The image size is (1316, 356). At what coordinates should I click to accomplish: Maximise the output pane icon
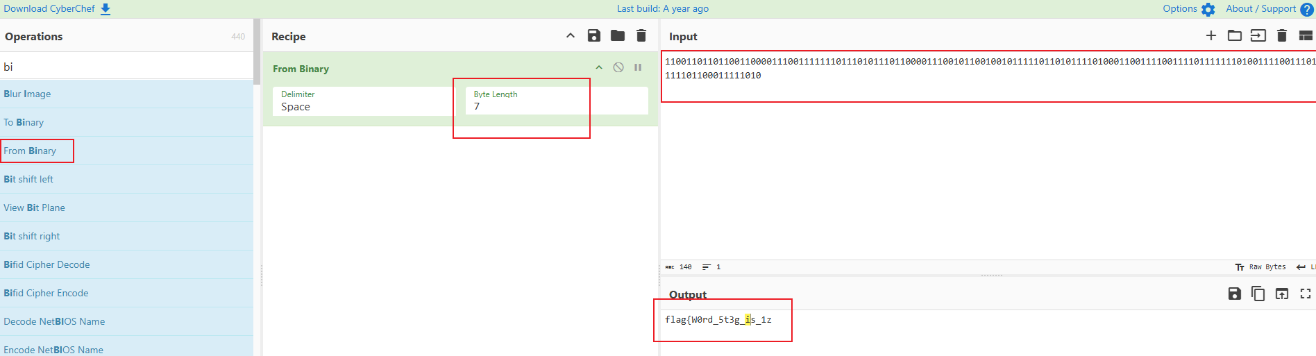1306,294
